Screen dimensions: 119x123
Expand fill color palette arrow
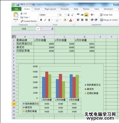[x=67, y=20]
